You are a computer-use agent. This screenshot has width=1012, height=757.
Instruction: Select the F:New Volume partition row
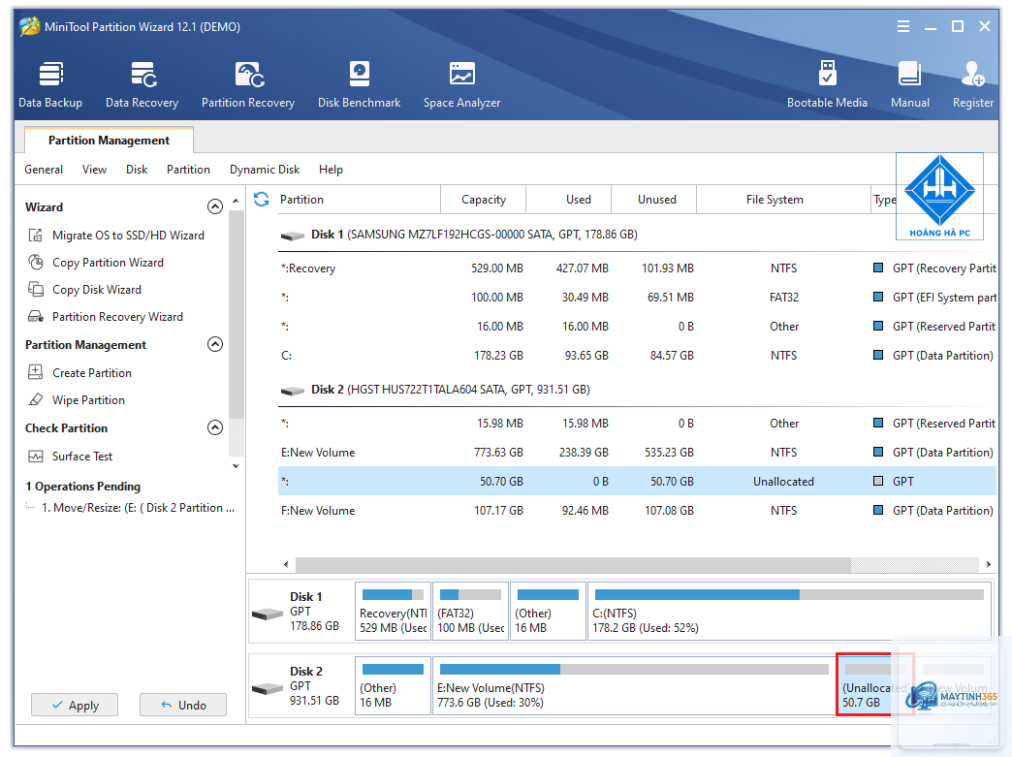pyautogui.click(x=637, y=511)
